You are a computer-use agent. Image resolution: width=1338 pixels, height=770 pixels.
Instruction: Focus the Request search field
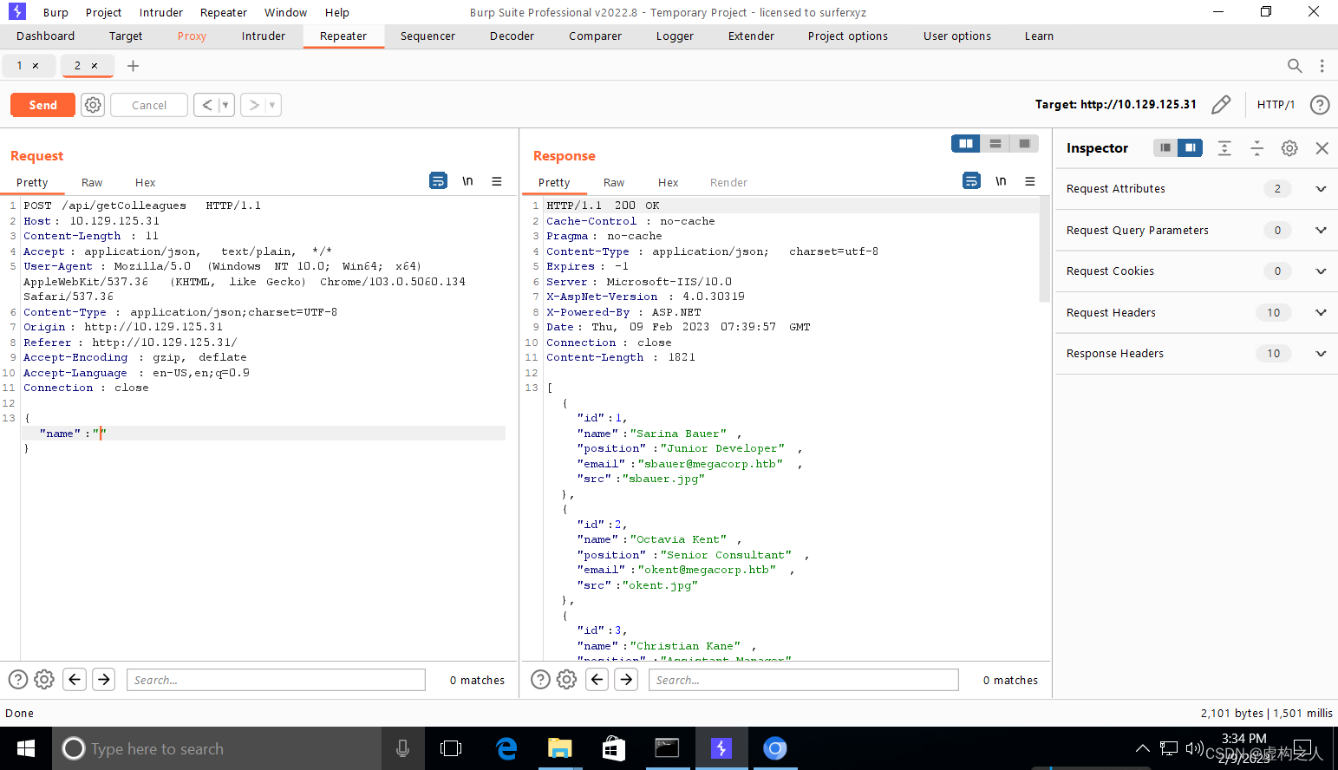[276, 680]
